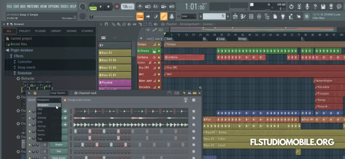Switch browser to the PLUGINS tab

pos(40,31)
